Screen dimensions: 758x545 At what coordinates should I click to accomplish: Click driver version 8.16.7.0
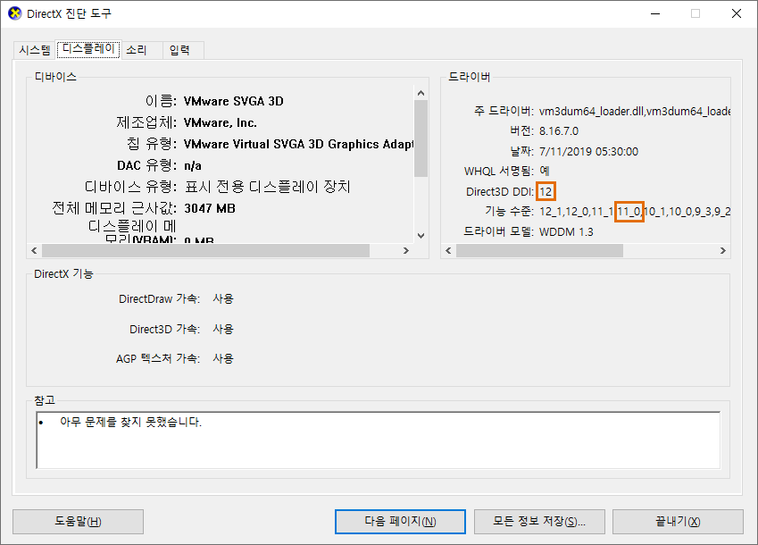(x=559, y=131)
